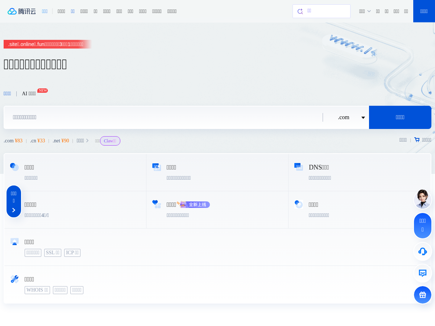Select the .cn ¥33 price link
The image size is (435, 326).
point(38,141)
